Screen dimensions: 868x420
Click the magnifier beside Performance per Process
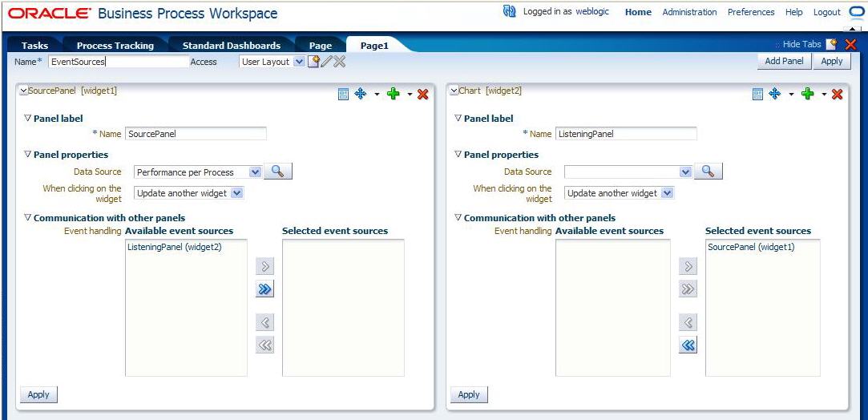(x=278, y=172)
